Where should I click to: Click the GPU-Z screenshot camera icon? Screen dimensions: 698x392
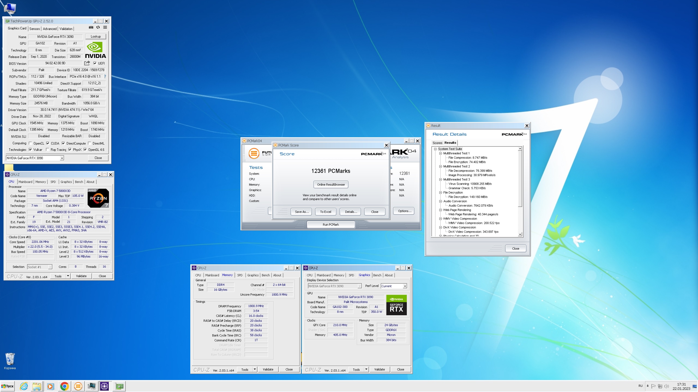click(x=91, y=27)
